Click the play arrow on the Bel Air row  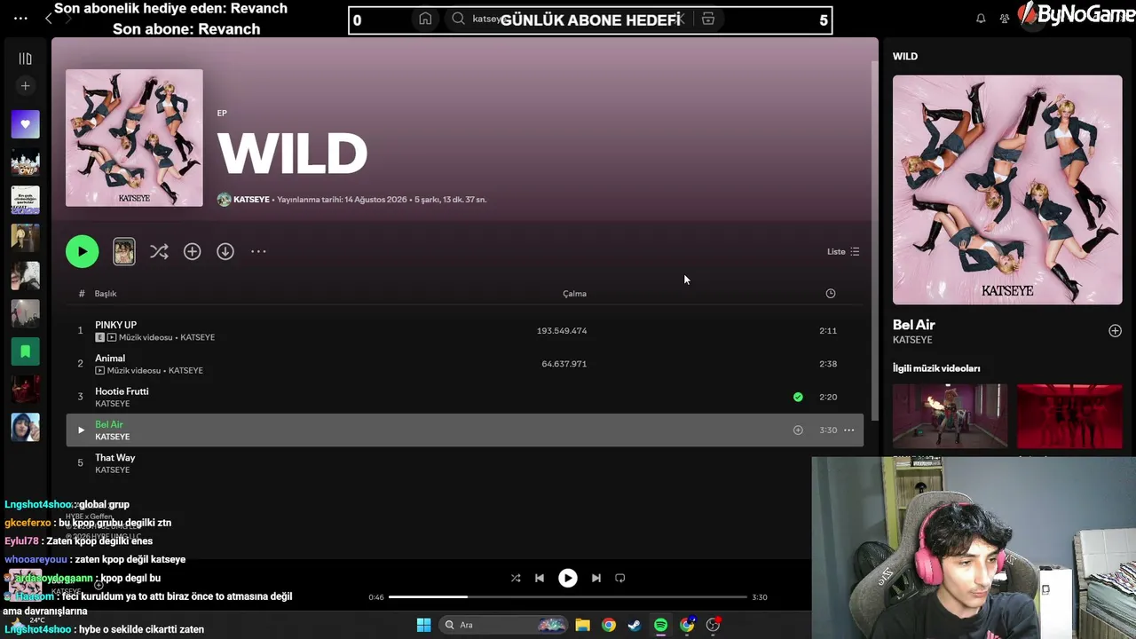point(81,430)
